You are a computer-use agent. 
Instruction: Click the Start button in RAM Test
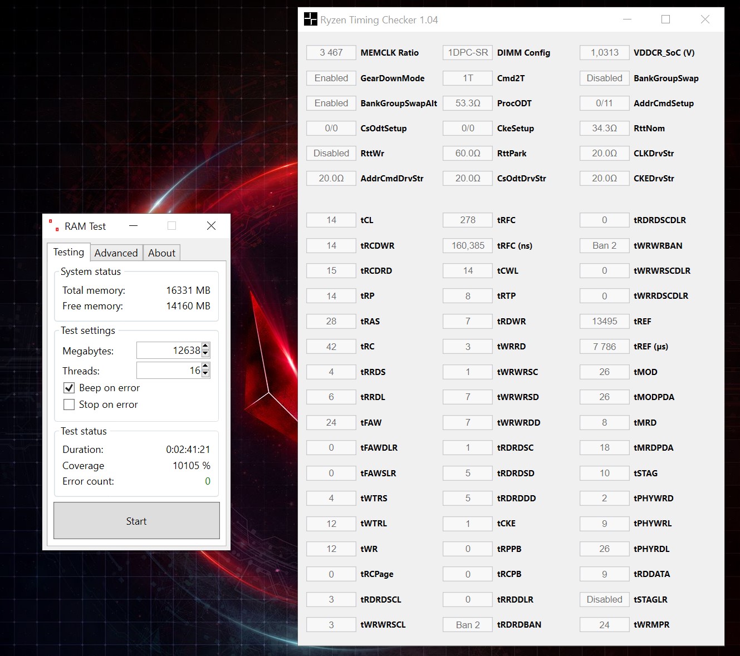tap(136, 521)
